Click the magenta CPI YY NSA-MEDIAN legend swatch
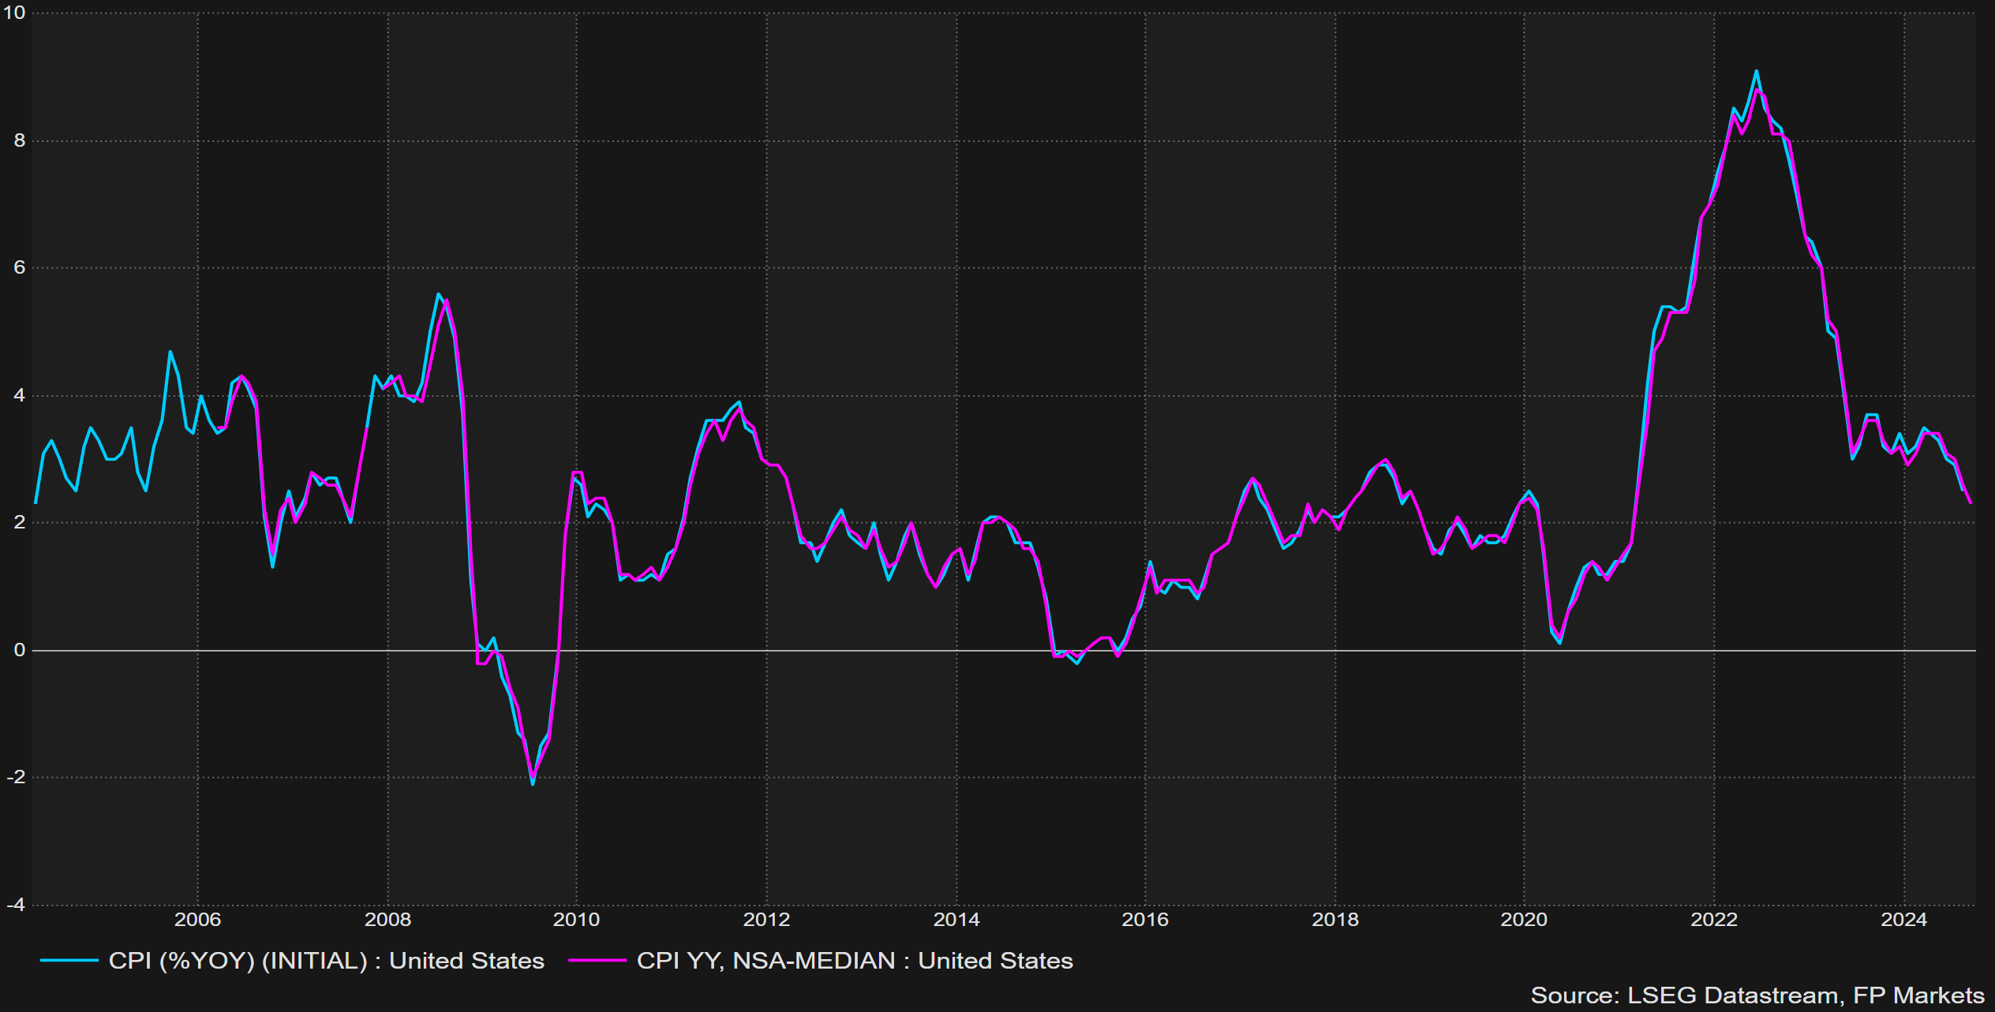 click(x=597, y=961)
